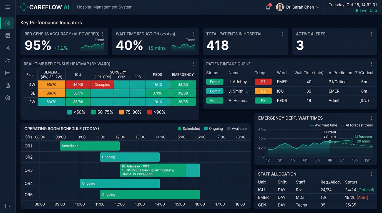
Task: Select the P2 triage badge
Action: coord(263,91)
